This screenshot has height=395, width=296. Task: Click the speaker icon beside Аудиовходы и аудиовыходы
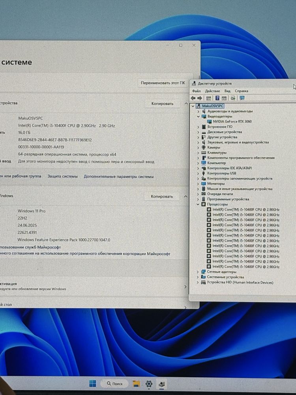[204, 111]
